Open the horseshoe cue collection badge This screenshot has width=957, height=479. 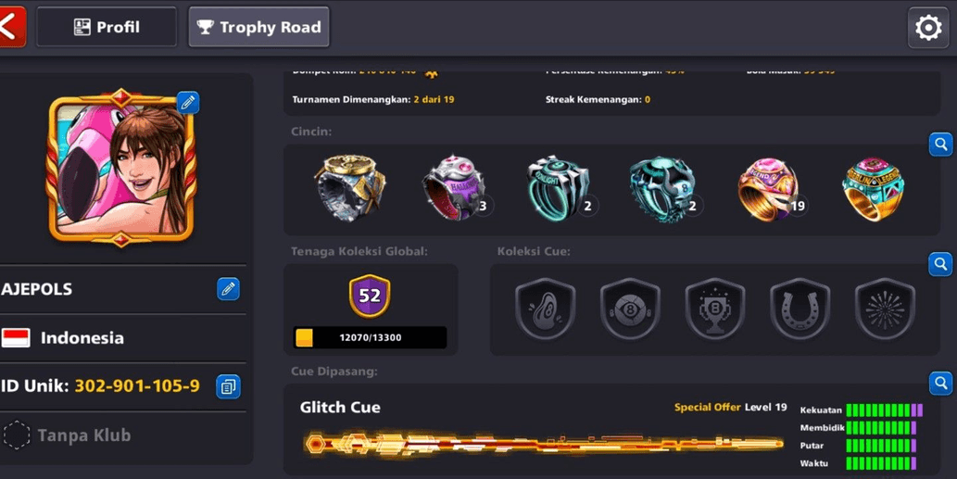tap(800, 309)
